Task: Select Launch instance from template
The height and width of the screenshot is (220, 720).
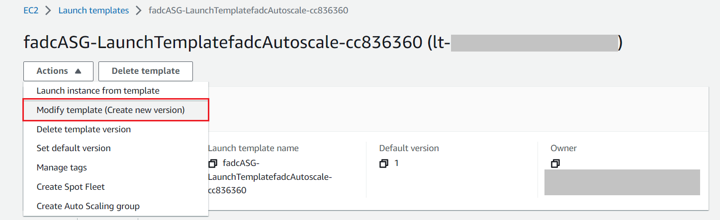Action: [x=98, y=91]
